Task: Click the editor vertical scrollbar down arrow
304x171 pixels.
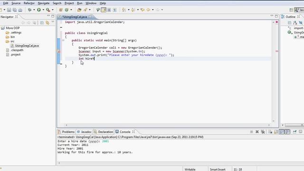Action: coord(274,121)
